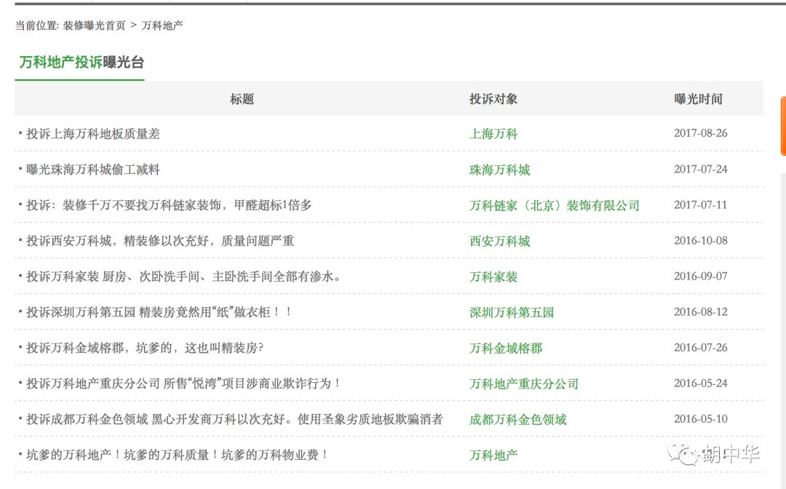Click the 珠海万科城 complaint target link

point(499,170)
